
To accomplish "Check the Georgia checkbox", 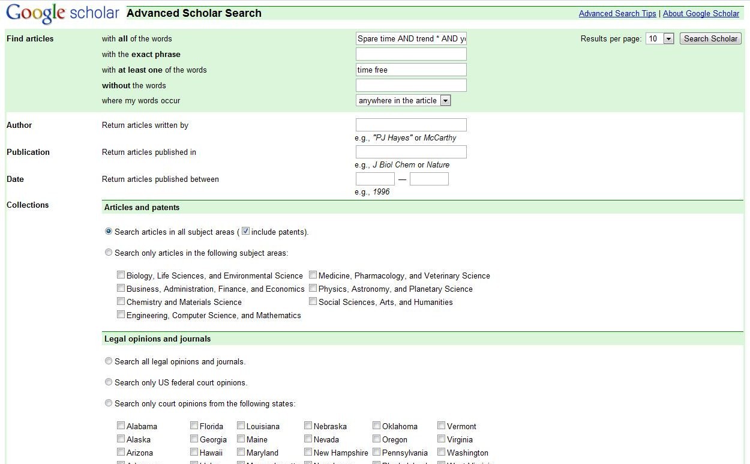I will point(194,439).
